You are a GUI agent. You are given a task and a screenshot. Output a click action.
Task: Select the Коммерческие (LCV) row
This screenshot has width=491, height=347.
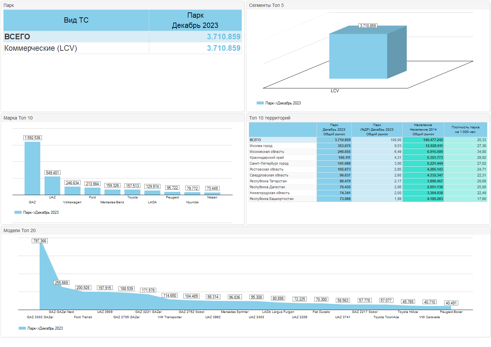click(x=122, y=48)
